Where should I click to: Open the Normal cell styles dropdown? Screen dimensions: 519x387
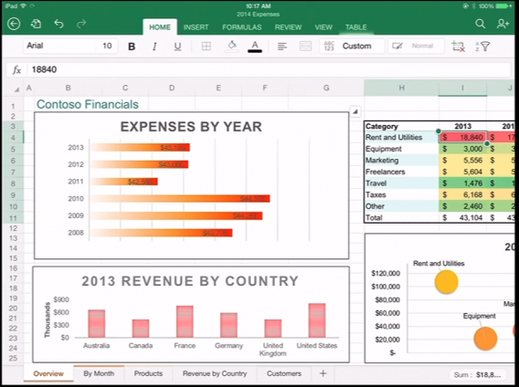(416, 46)
